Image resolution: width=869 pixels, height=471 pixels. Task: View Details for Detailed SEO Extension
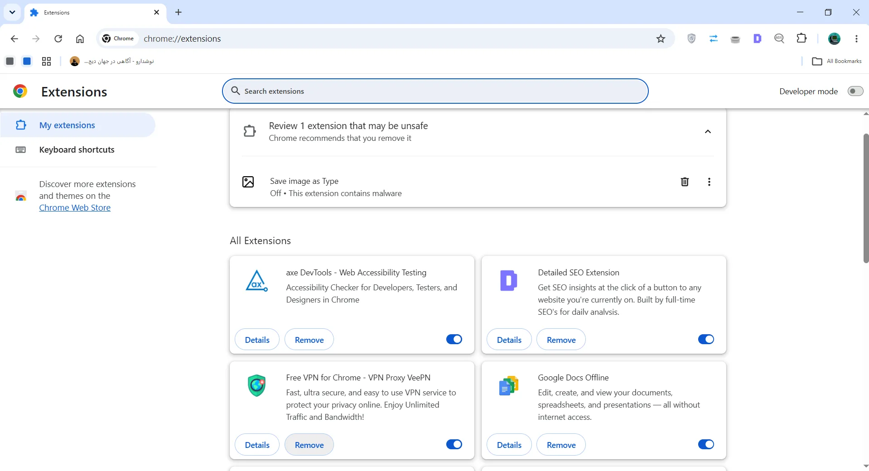click(509, 340)
